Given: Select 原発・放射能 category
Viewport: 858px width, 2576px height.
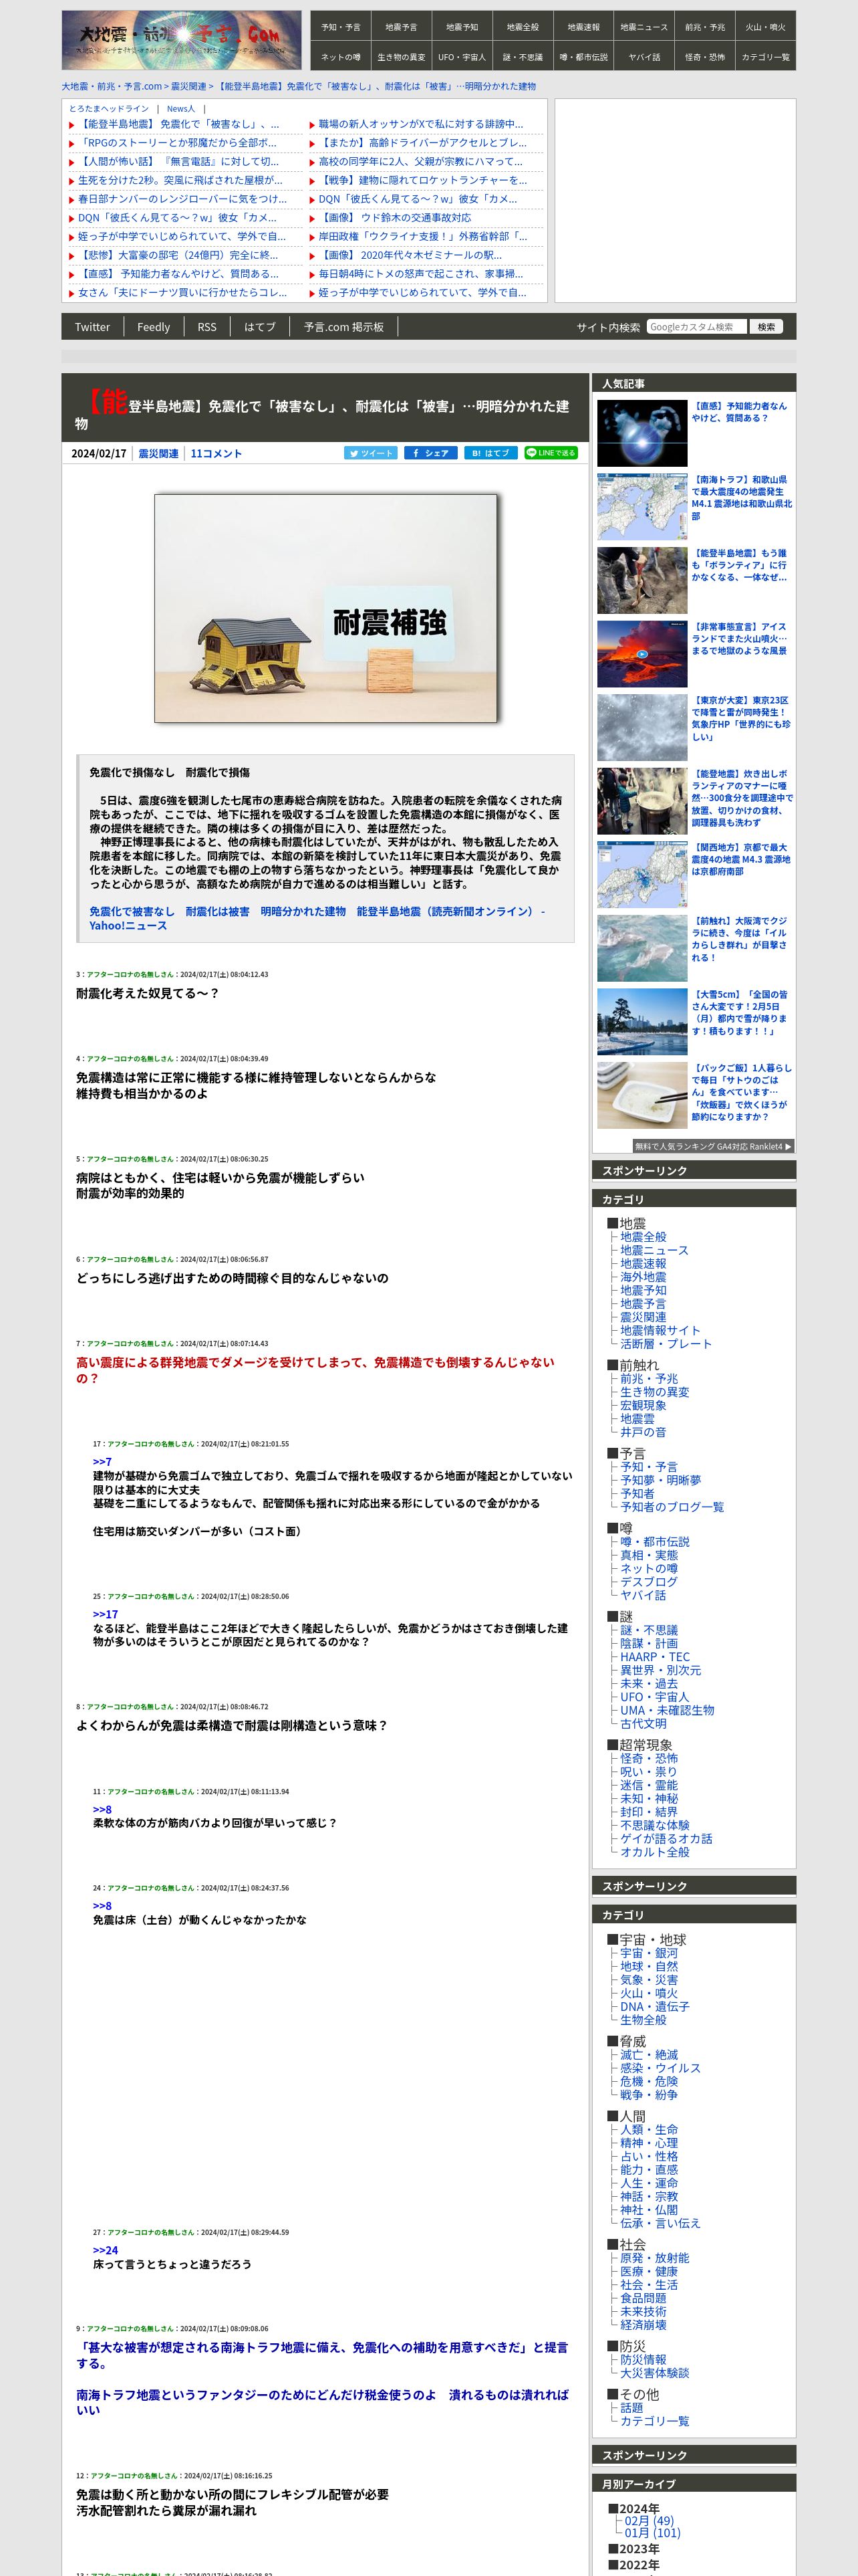Looking at the screenshot, I should click(654, 2258).
